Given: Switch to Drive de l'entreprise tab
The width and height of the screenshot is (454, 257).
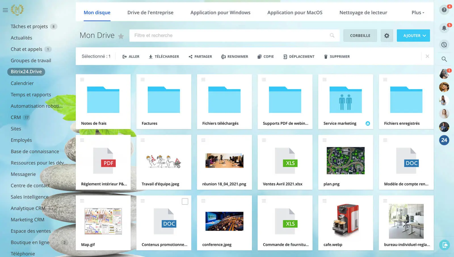Looking at the screenshot, I should pyautogui.click(x=150, y=12).
